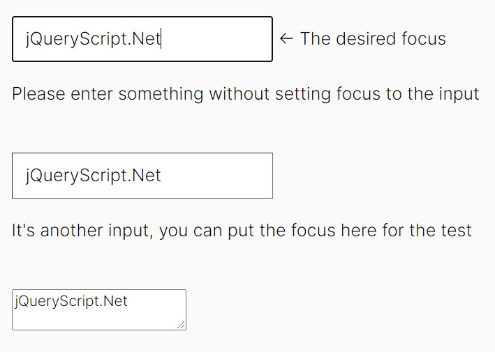The width and height of the screenshot is (495, 352).
Task: Click the word "input" ending the first paragraph
Action: click(x=459, y=94)
